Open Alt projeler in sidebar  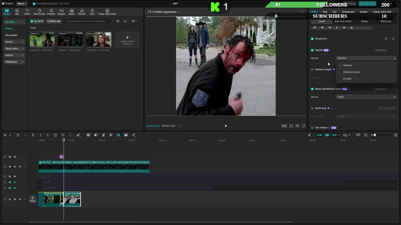11,35
